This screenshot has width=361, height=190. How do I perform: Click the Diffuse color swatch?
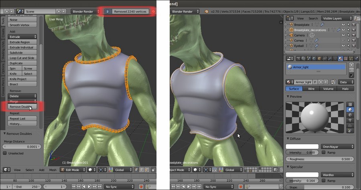[302, 147]
